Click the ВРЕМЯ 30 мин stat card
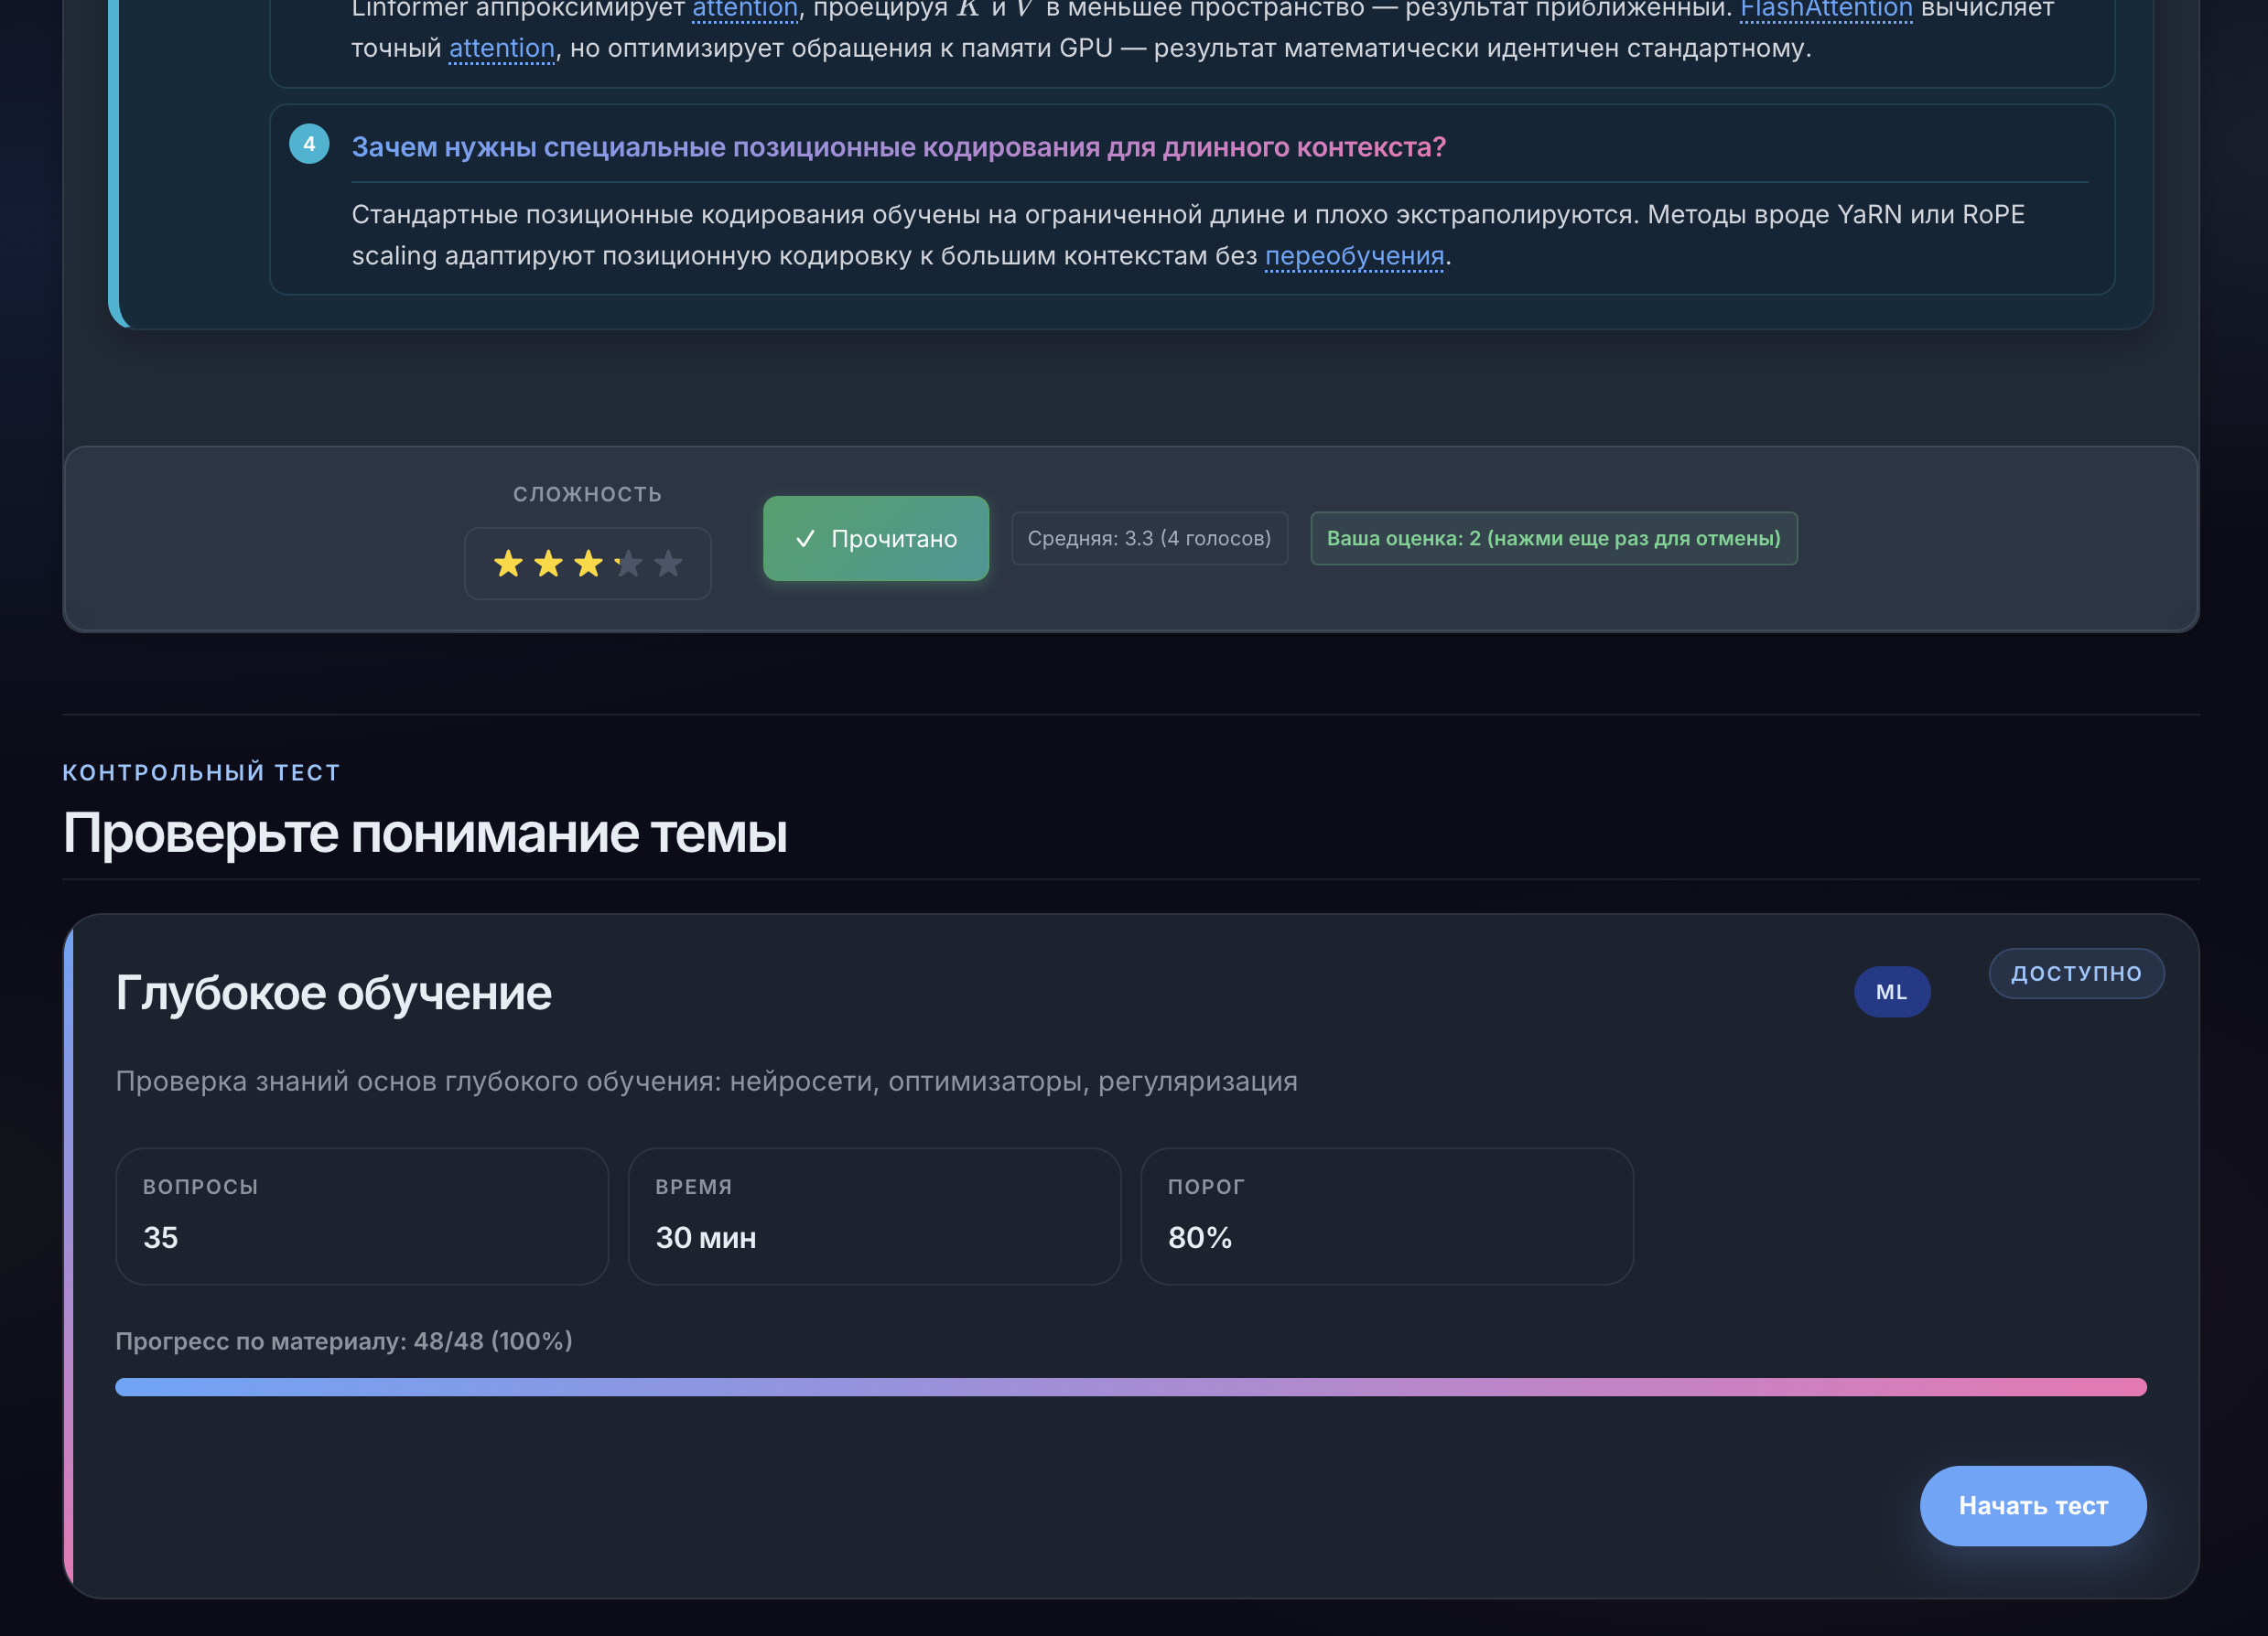 [x=875, y=1217]
